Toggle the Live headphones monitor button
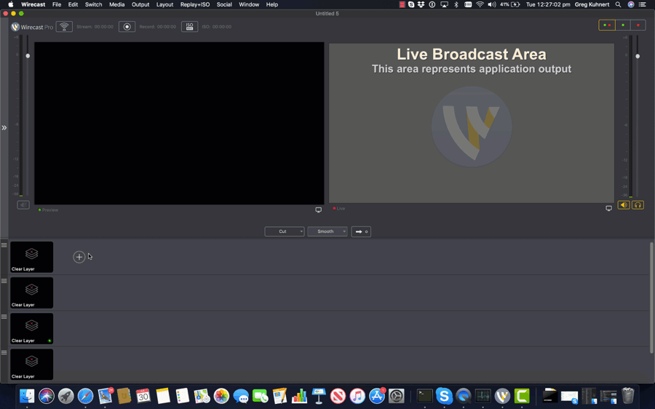The height and width of the screenshot is (409, 655). pyautogui.click(x=638, y=205)
